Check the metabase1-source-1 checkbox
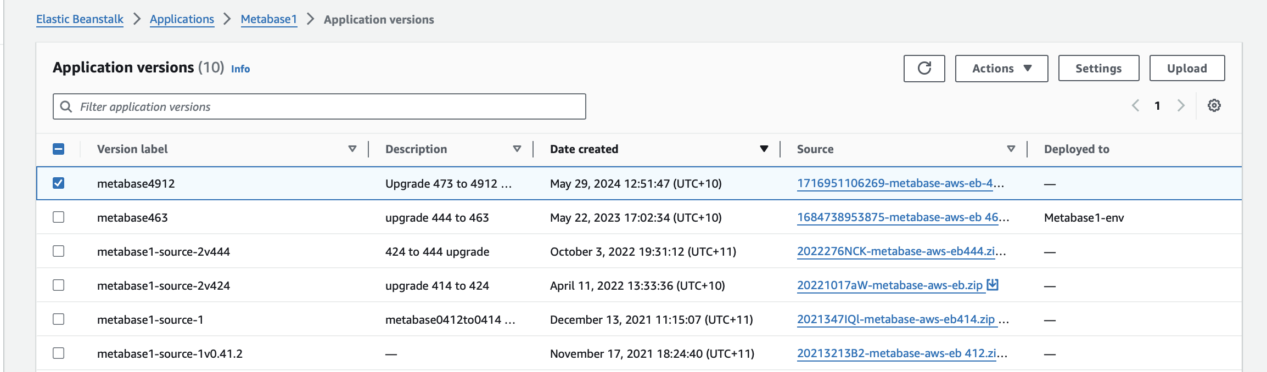 click(59, 319)
